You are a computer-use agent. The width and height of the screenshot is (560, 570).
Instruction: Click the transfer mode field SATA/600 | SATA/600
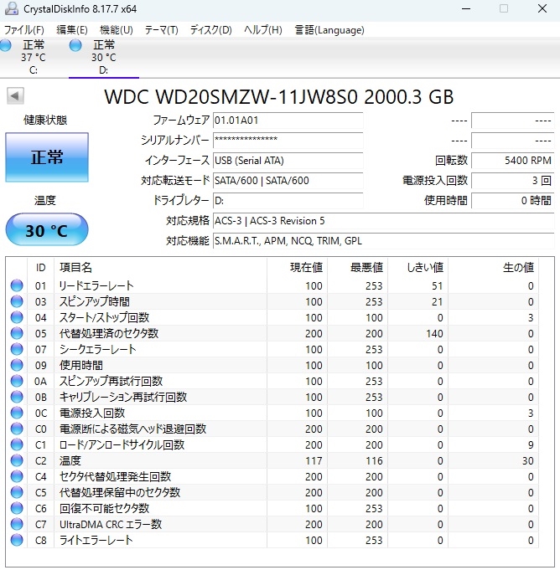point(288,180)
